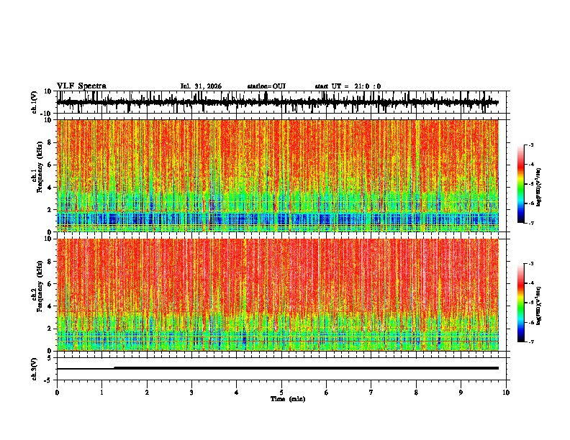Screen dimensions: 570x440
Task: Select the "ch.1(V)" axis label
Action: pos(35,103)
